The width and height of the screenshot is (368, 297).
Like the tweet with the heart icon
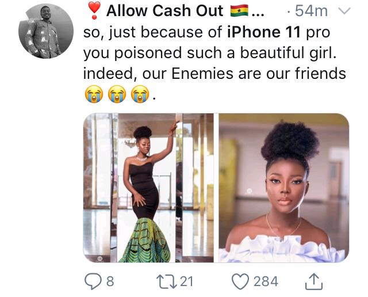pos(240,281)
